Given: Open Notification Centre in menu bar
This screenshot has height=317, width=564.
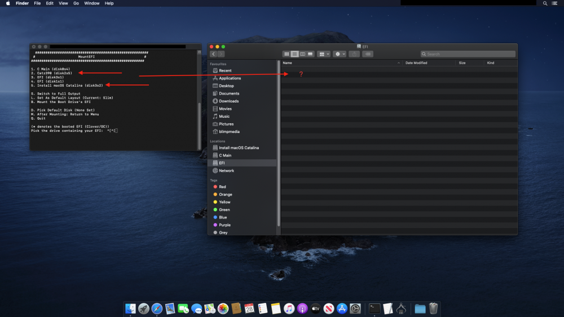Looking at the screenshot, I should pos(554,3).
